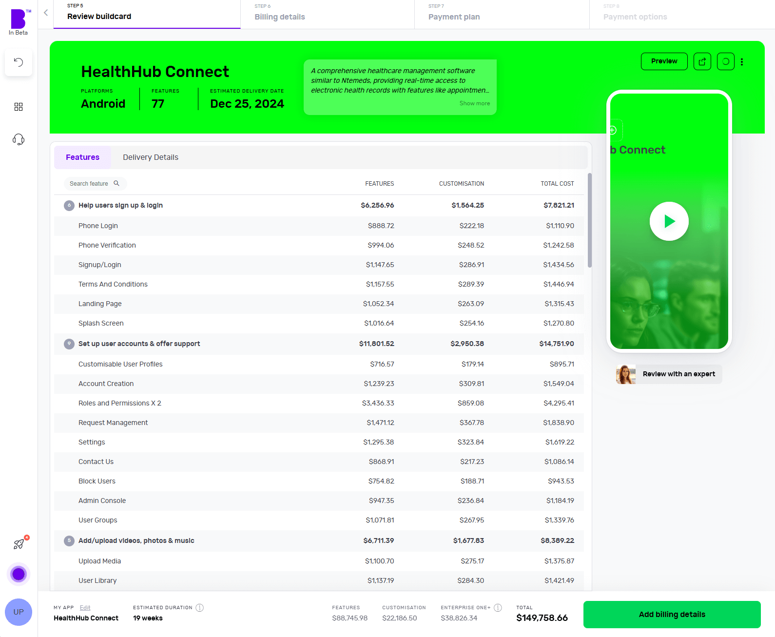Viewport: 775px width, 637px height.
Task: Go to Step 7 Payment plan
Action: pyautogui.click(x=502, y=14)
